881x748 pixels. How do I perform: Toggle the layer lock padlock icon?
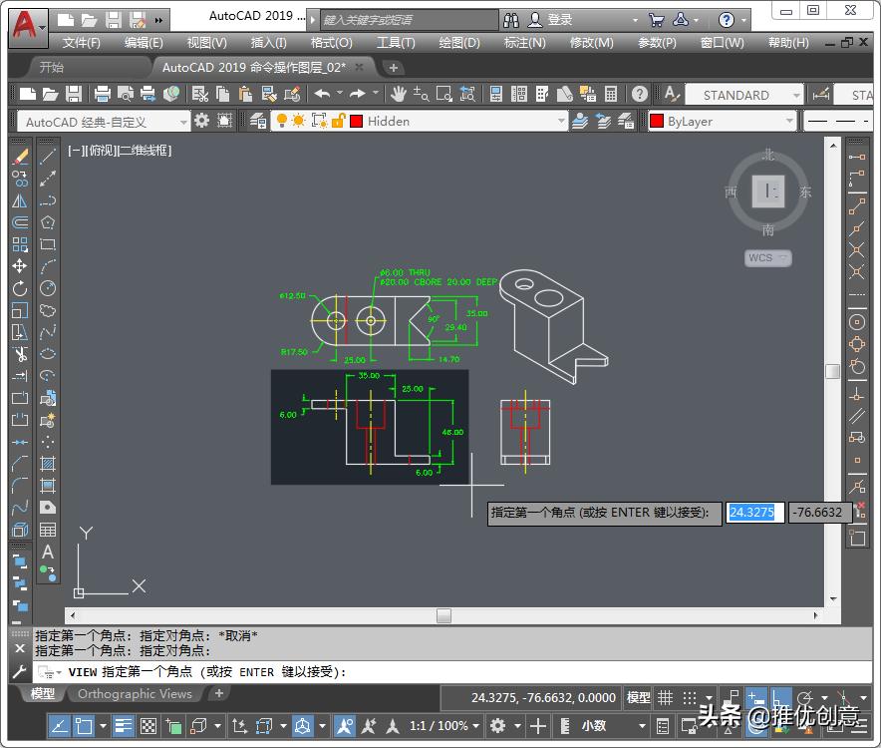click(338, 121)
